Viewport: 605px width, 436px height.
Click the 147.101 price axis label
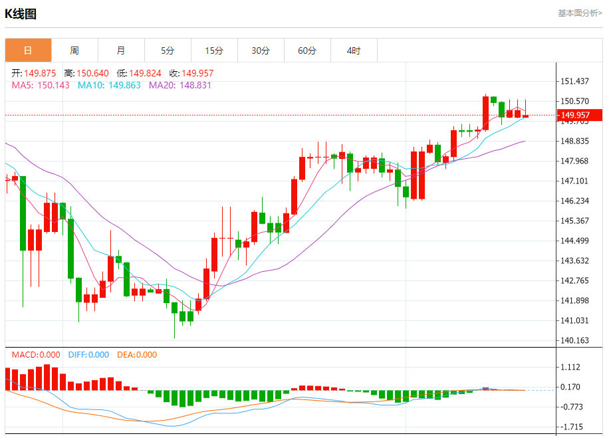[x=574, y=181]
